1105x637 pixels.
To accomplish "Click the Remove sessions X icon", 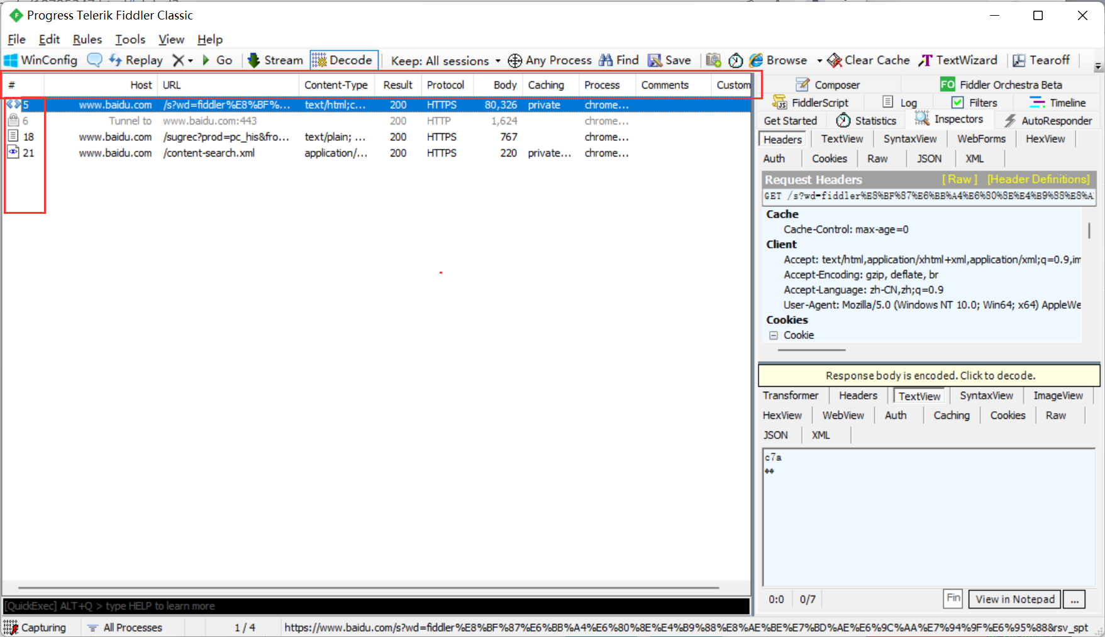I will point(179,60).
